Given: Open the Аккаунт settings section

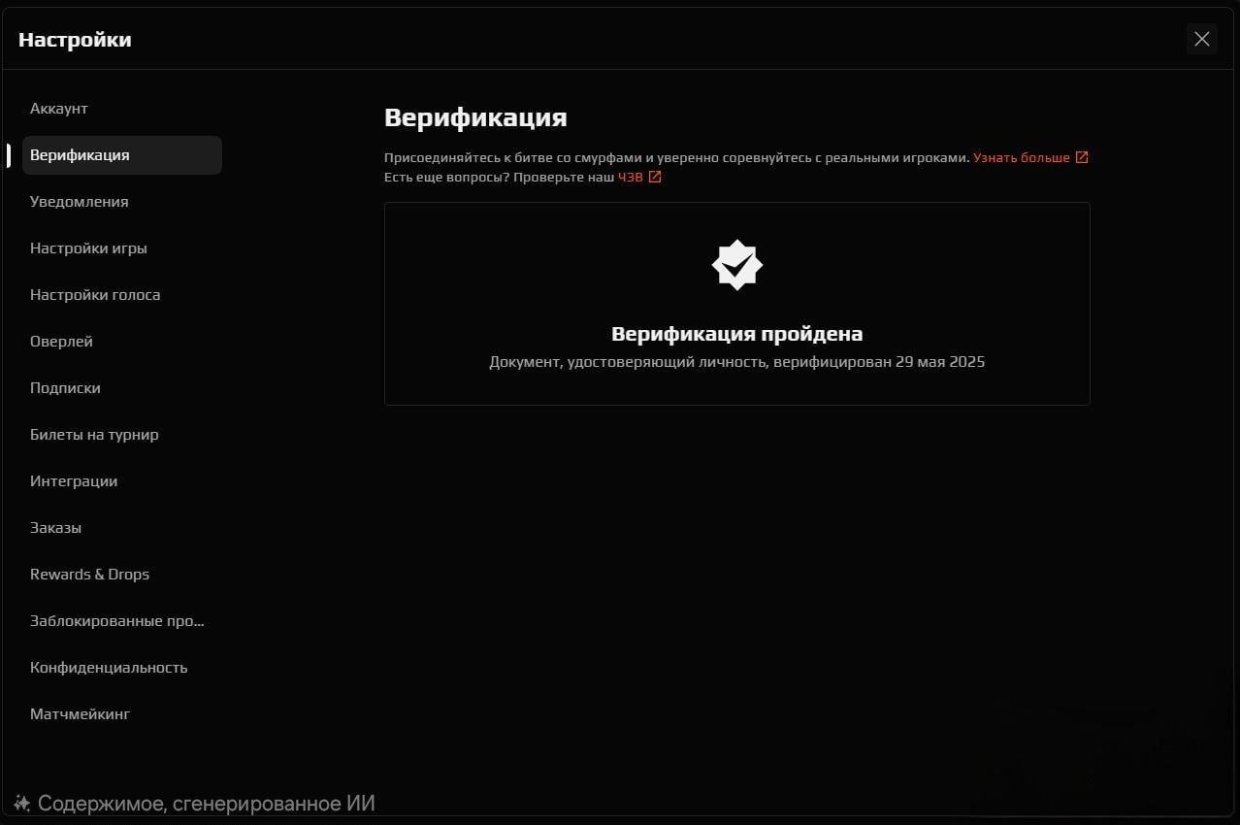Looking at the screenshot, I should point(59,109).
